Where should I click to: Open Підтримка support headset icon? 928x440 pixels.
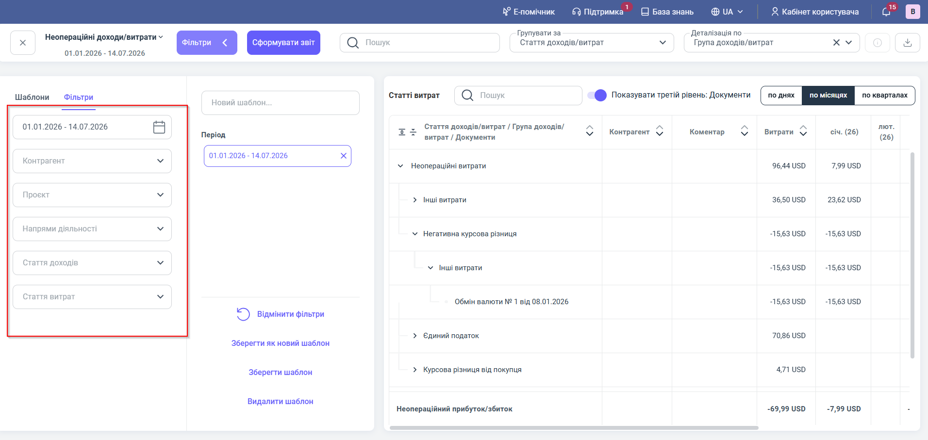click(x=577, y=12)
